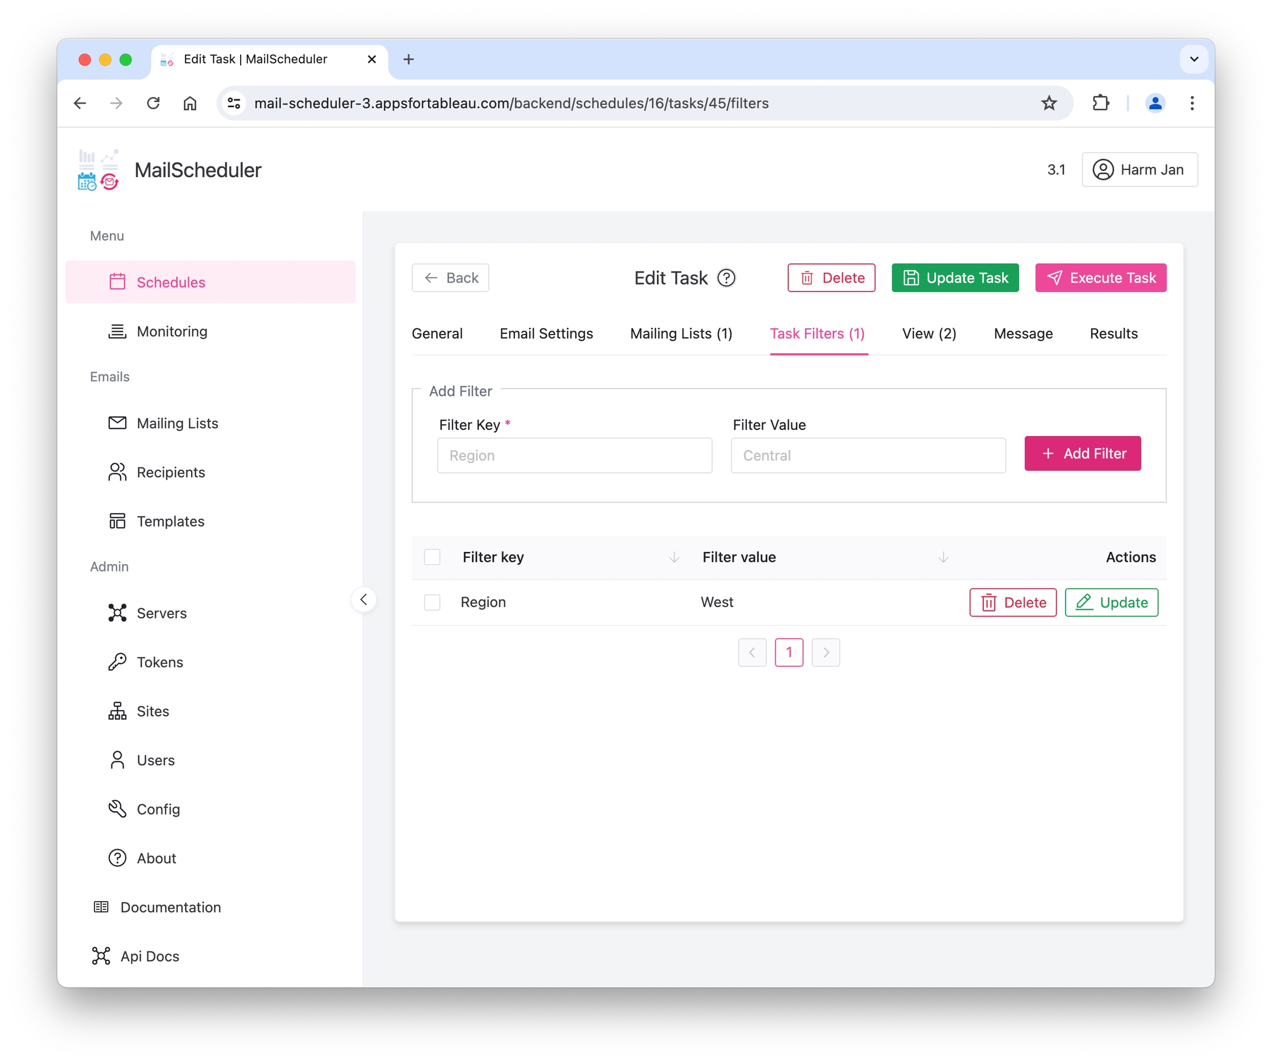
Task: Click the Recipients people icon
Action: [117, 472]
